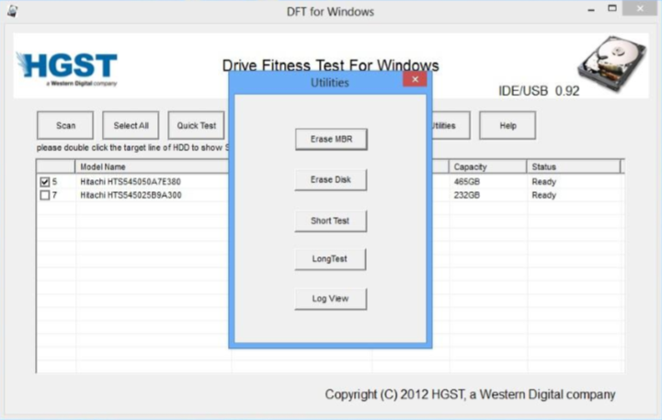
Task: Click the Quick Test button
Action: coord(197,126)
